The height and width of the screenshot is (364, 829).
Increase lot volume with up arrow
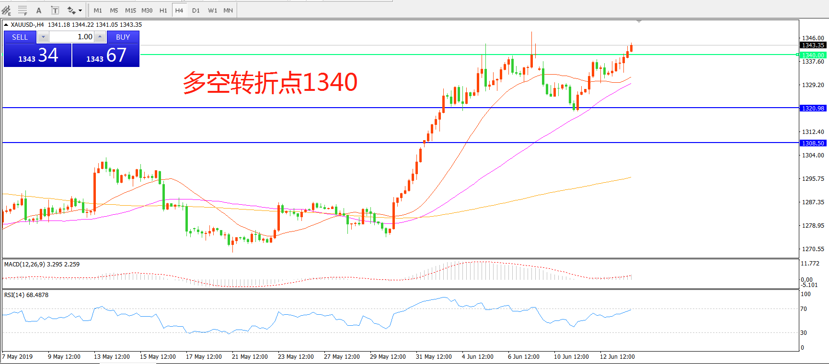[100, 37]
